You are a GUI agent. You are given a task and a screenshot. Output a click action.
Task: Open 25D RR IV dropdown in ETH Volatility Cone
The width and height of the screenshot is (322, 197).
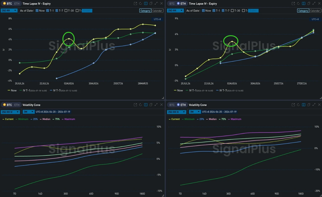tap(176, 112)
